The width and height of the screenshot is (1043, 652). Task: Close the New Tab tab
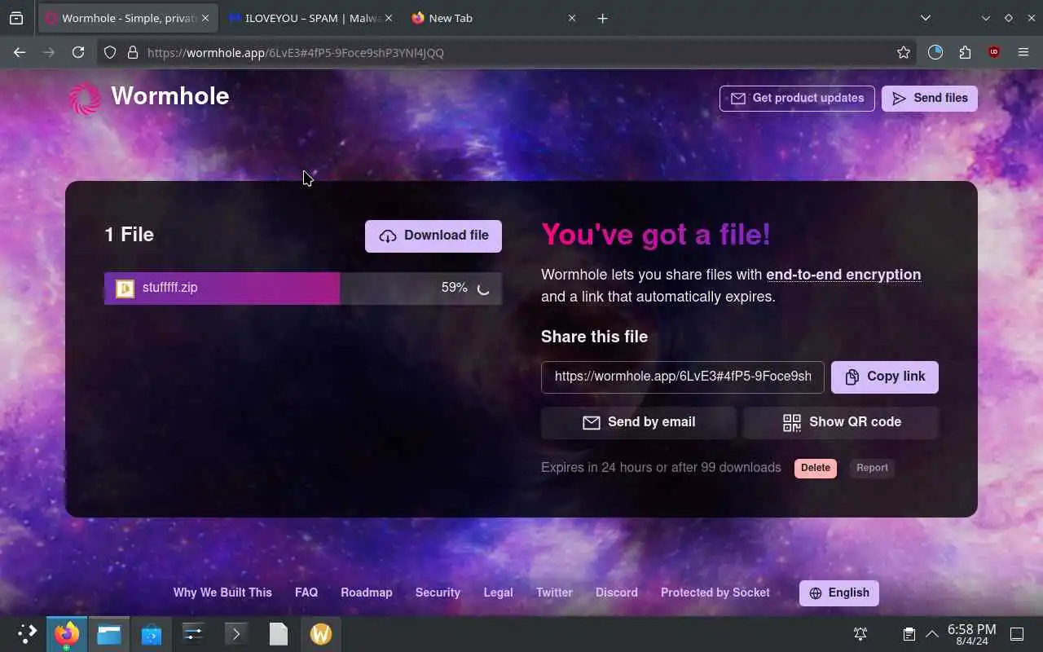[571, 18]
